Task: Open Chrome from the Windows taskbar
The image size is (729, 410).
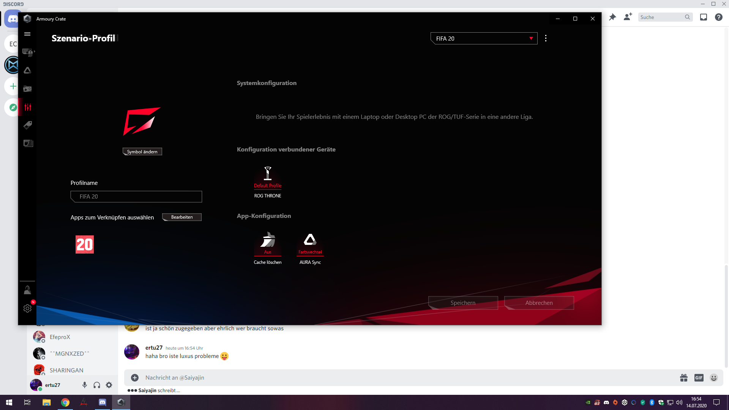Action: (x=65, y=402)
